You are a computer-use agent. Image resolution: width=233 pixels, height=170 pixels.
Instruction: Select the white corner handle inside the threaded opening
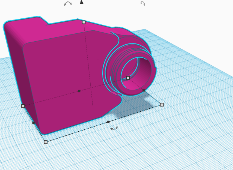128,78
